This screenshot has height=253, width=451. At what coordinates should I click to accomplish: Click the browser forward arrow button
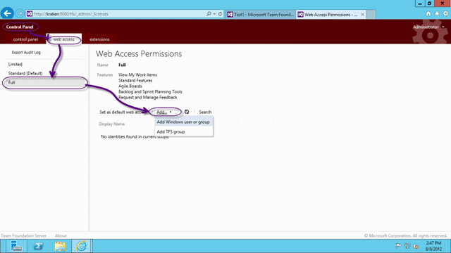[20, 13]
